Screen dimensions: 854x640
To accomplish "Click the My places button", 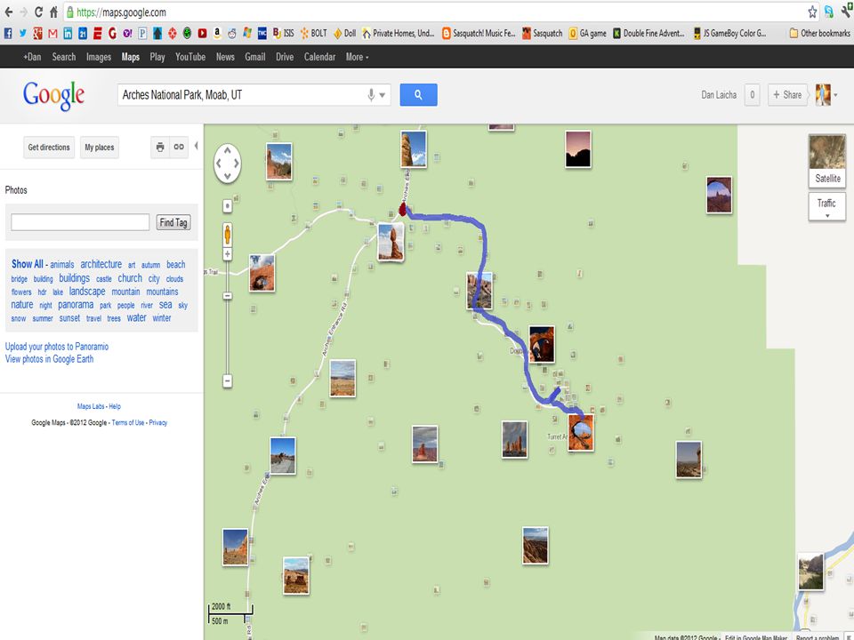I will point(99,147).
